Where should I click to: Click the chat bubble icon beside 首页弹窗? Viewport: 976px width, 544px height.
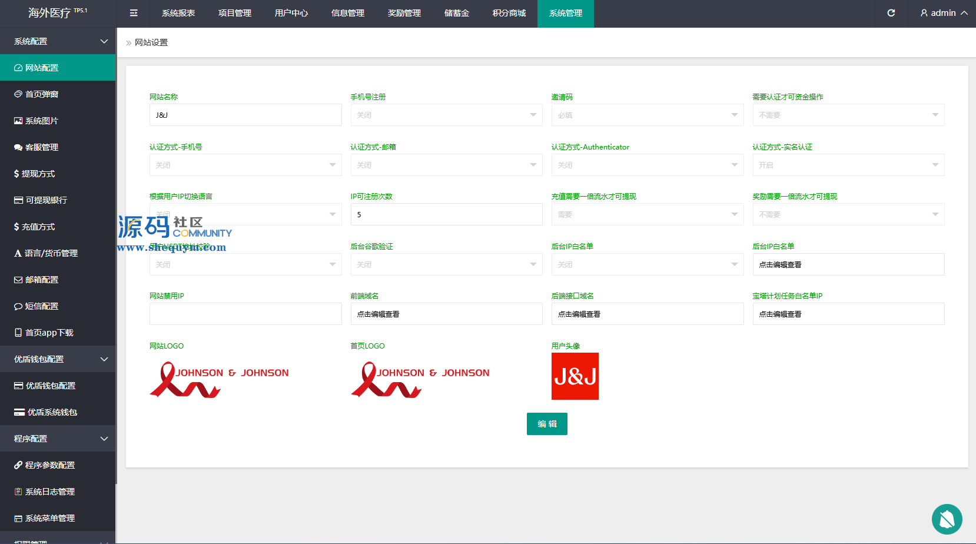coord(18,94)
